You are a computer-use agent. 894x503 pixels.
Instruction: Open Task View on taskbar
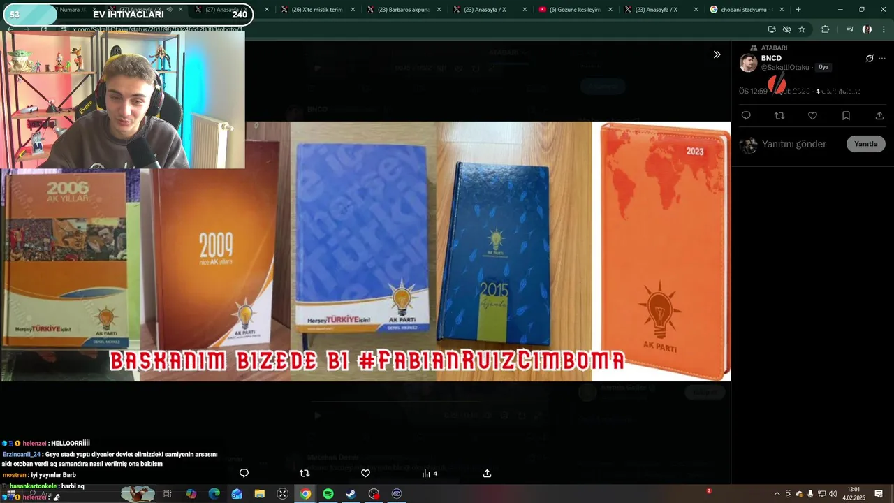pyautogui.click(x=168, y=494)
